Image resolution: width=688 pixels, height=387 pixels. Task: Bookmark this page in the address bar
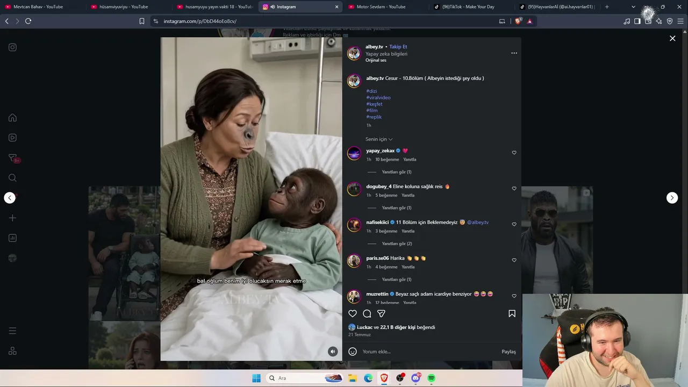pyautogui.click(x=142, y=21)
